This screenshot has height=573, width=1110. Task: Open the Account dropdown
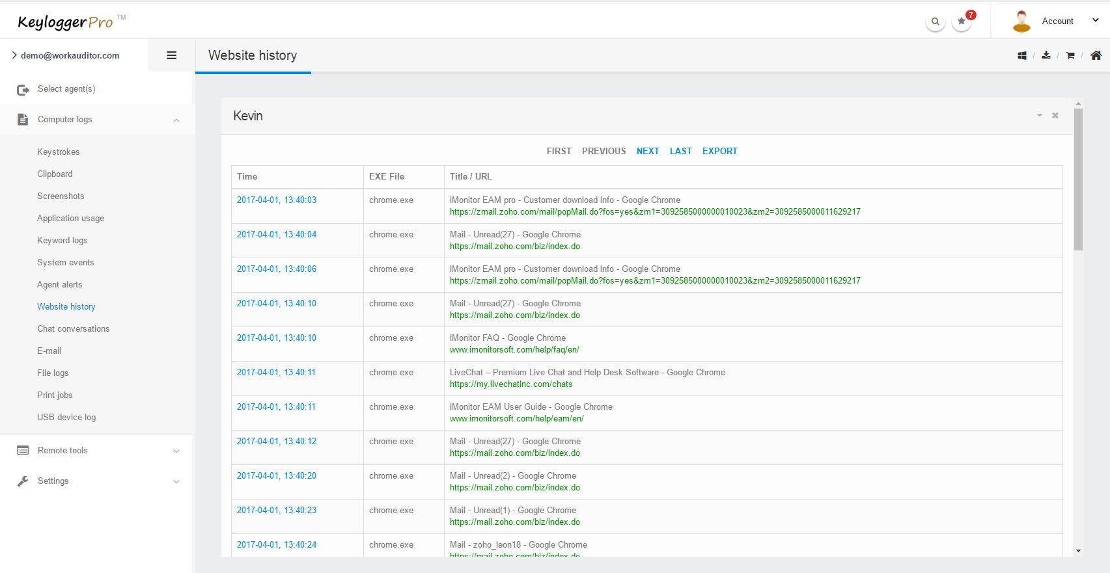[x=1096, y=21]
